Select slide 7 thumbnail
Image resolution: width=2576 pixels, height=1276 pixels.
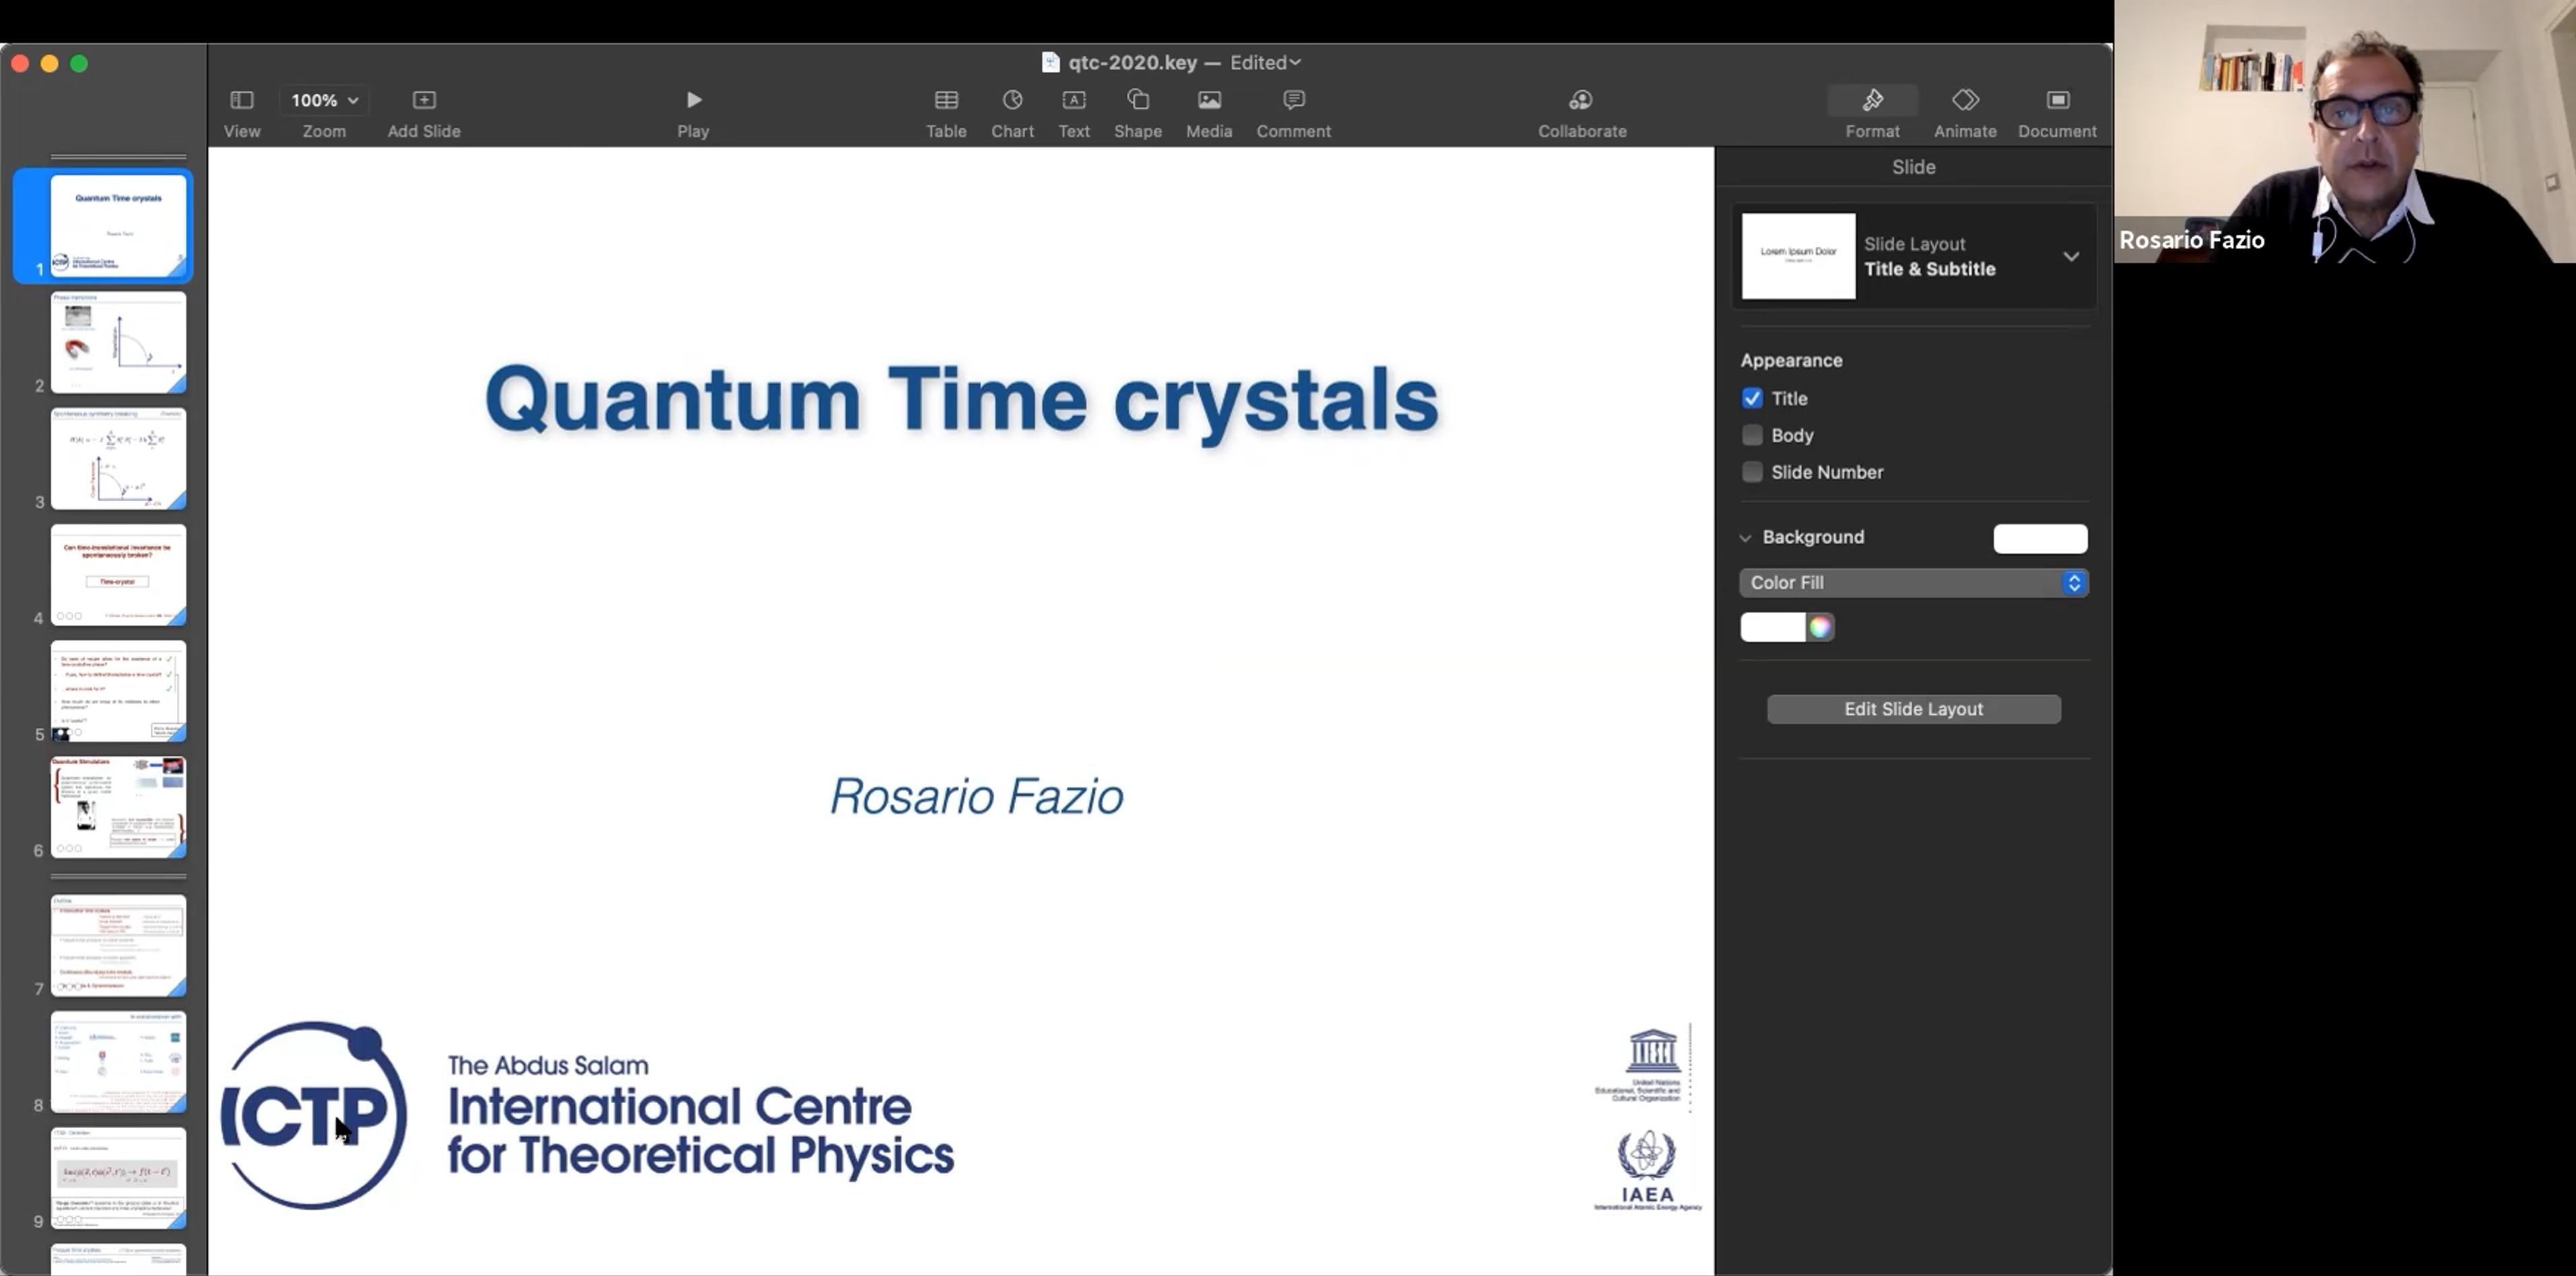point(118,945)
